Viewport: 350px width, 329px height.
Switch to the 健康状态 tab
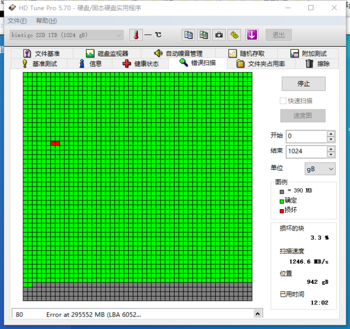141,64
